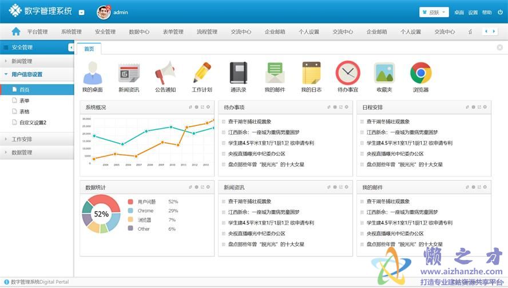Click the purple Other legend swatch

(x=130, y=228)
